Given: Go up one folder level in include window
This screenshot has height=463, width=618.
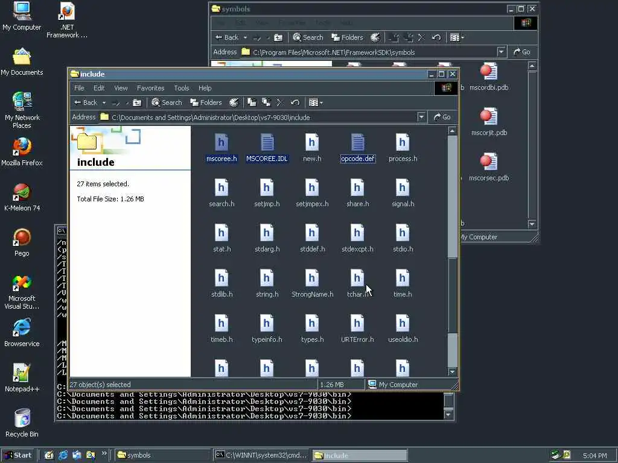Looking at the screenshot, I should (137, 102).
